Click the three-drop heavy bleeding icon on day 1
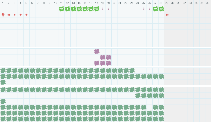 3,15
